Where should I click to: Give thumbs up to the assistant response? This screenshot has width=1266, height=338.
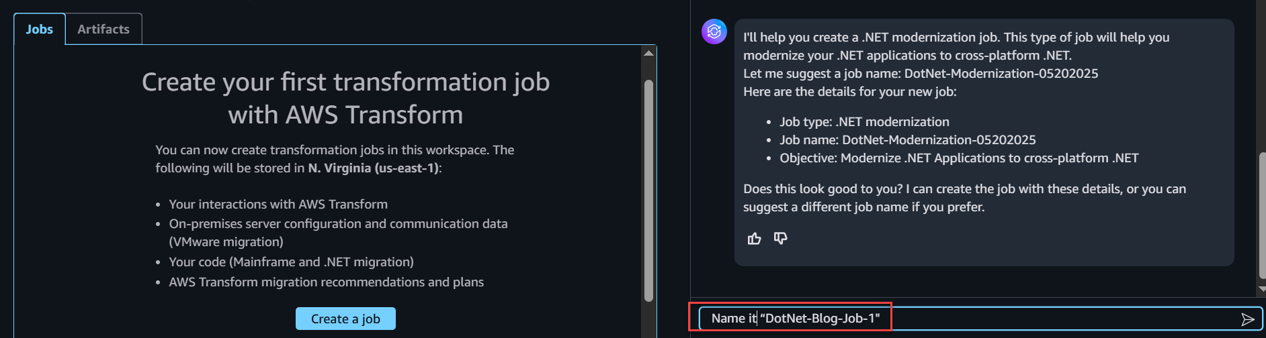pyautogui.click(x=754, y=238)
